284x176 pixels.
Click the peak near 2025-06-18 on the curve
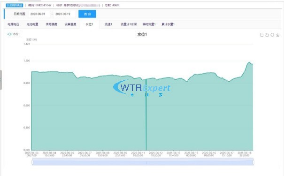250,62
